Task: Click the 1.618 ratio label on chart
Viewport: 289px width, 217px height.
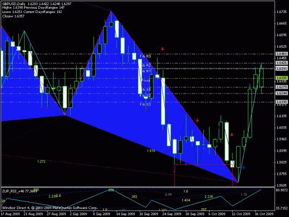Action: [x=151, y=151]
